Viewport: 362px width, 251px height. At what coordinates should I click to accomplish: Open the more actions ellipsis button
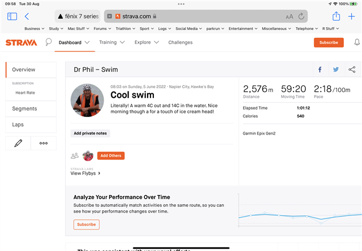tap(44, 143)
